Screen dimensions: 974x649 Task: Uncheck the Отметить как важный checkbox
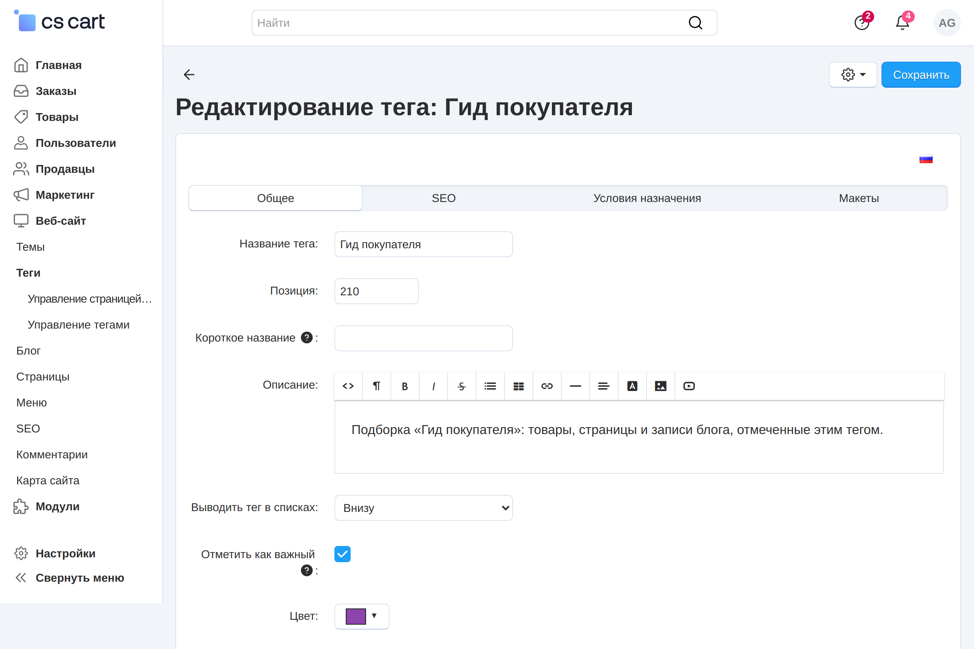[343, 554]
